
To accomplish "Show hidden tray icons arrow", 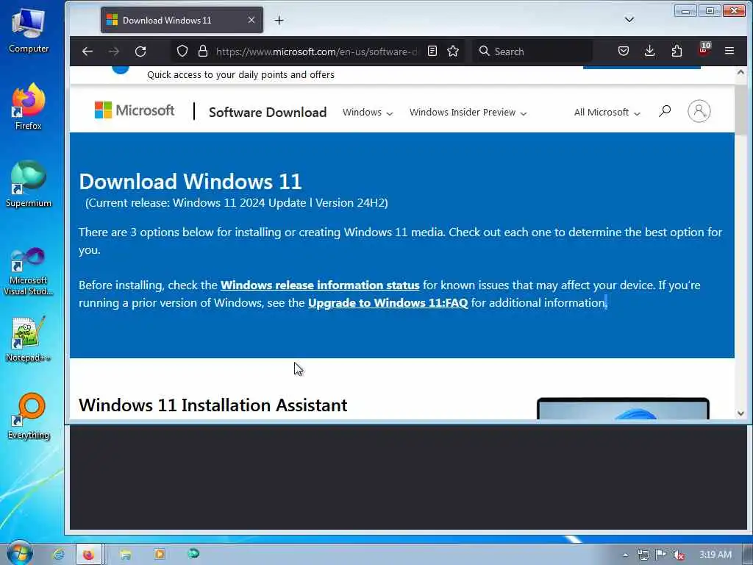I will click(625, 555).
